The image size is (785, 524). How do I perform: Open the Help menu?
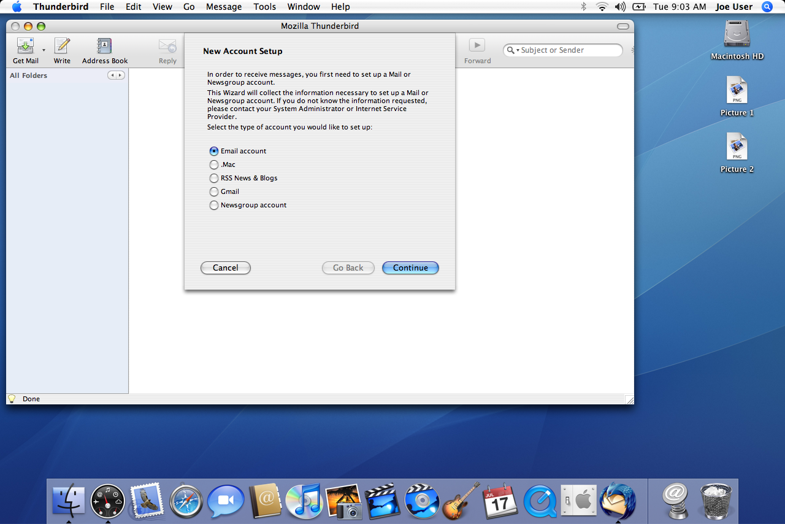(340, 7)
